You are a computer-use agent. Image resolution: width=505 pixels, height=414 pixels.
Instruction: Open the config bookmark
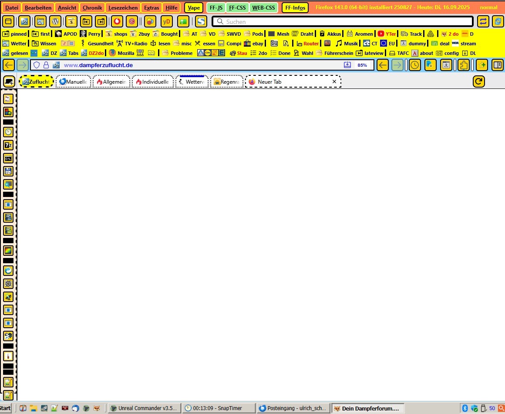click(448, 53)
